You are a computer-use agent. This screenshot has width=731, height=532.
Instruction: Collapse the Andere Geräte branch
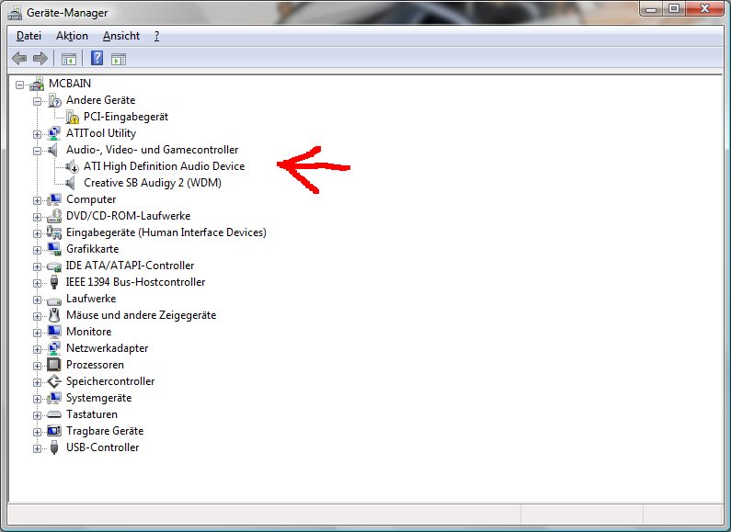[x=37, y=101]
